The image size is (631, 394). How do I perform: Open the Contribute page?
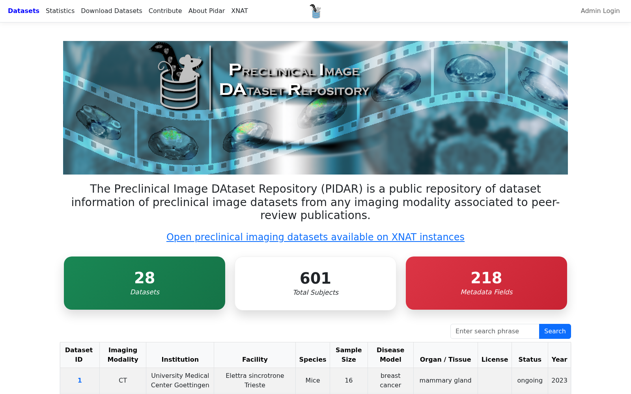pos(165,11)
